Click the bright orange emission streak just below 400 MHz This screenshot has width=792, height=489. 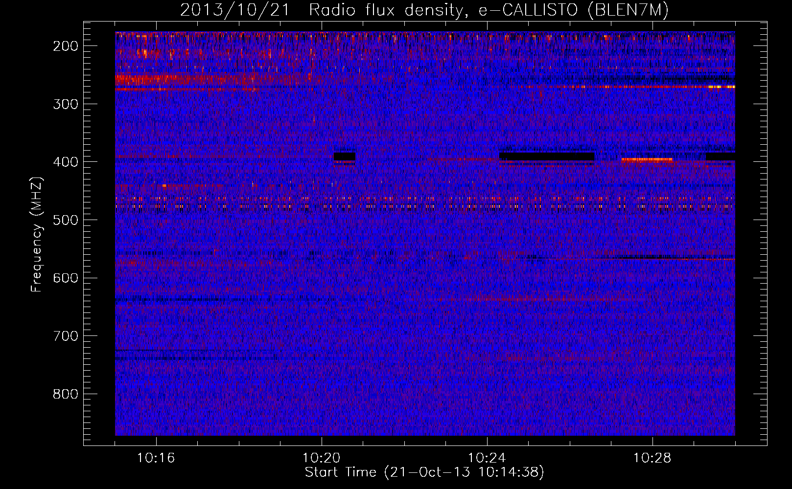pos(647,159)
